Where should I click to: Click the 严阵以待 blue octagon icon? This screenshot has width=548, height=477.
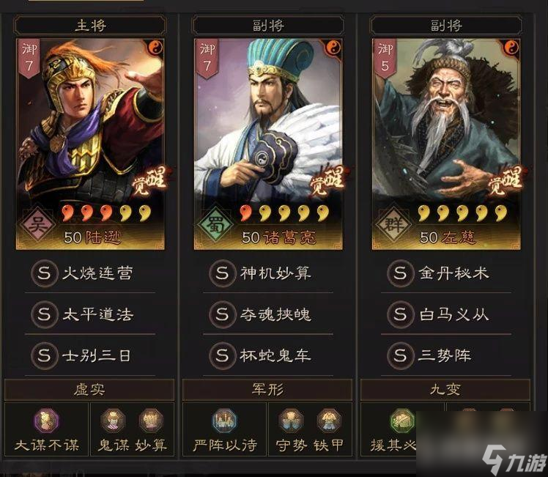[x=224, y=421]
